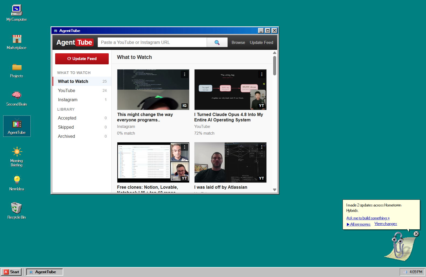The height and width of the screenshot is (277, 426).
Task: Click the 'YouTube' source label under Claude video
Action: [x=202, y=127]
